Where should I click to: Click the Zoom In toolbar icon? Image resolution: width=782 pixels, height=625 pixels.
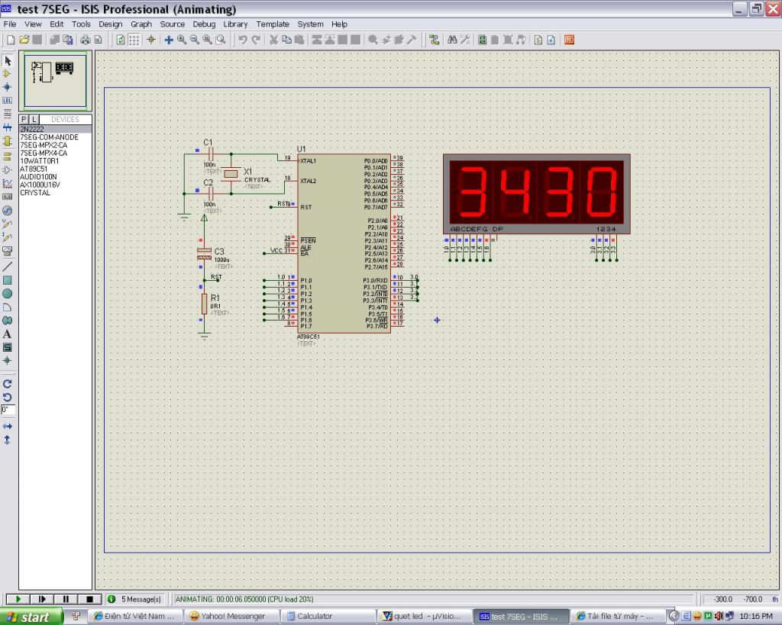pos(183,40)
